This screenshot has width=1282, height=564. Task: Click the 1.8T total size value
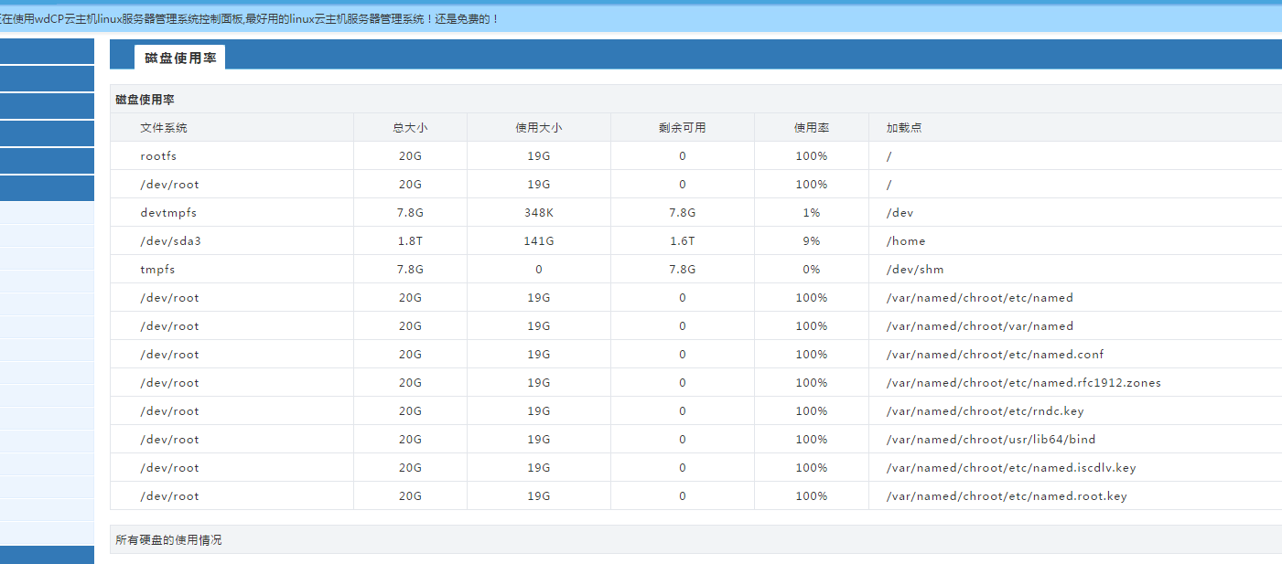(410, 241)
